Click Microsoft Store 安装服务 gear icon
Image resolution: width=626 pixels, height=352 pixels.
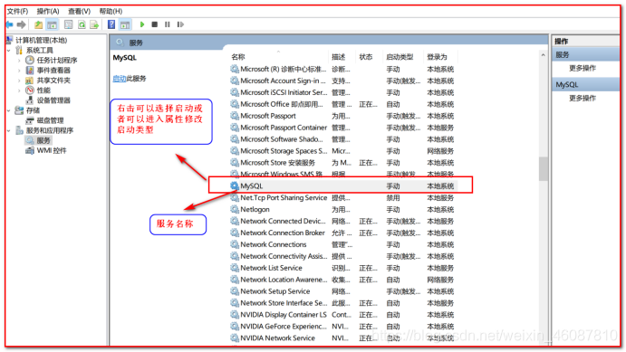tap(235, 163)
